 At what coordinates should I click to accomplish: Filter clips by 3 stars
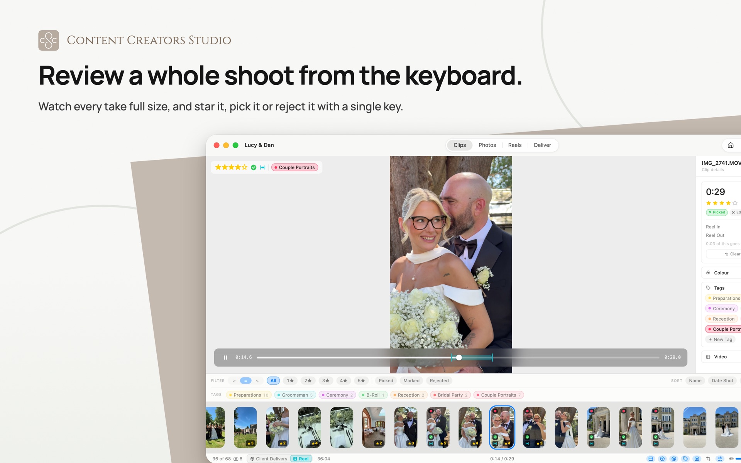326,381
